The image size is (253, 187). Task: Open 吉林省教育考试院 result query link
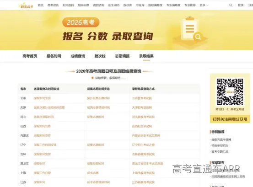tap(143, 154)
